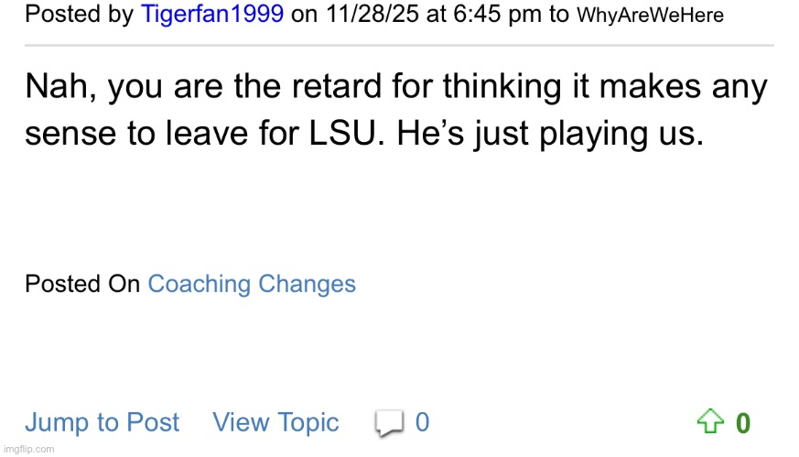Click the imgflip.com watermark
The height and width of the screenshot is (457, 799).
[x=28, y=449]
